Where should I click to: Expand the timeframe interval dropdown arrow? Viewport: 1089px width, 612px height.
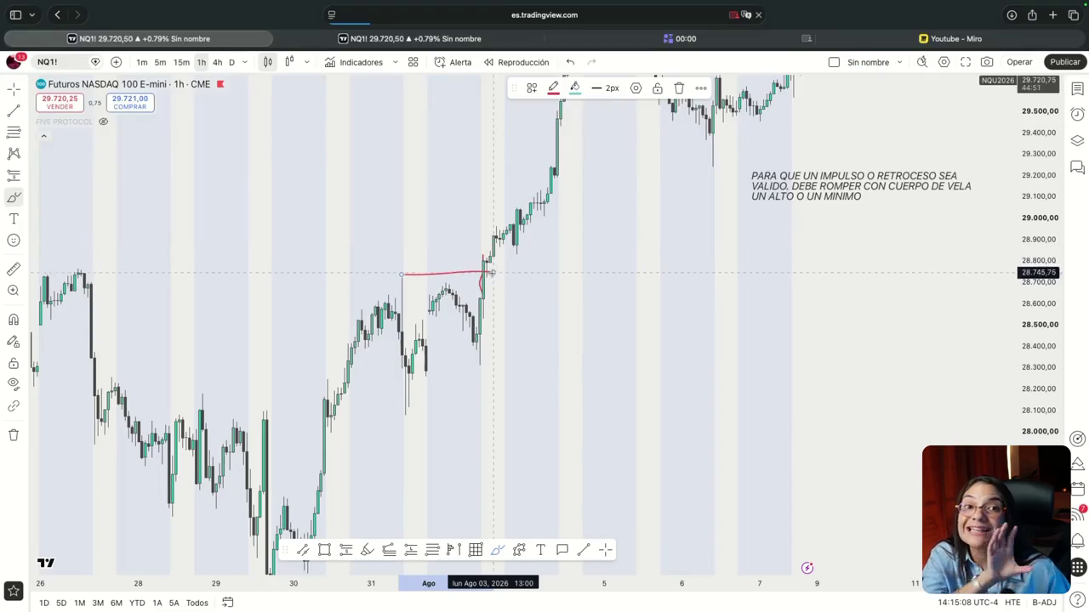pos(245,62)
